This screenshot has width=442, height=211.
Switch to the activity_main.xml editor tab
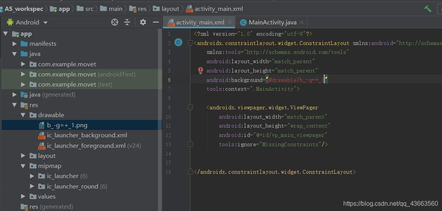tap(200, 22)
